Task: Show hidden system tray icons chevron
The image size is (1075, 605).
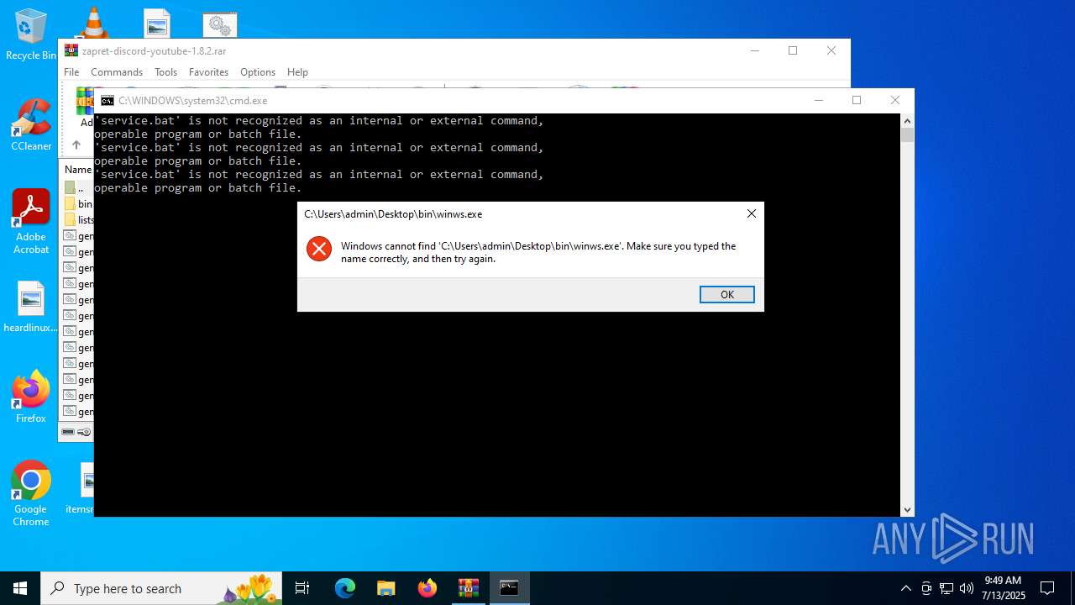Action: 905,588
